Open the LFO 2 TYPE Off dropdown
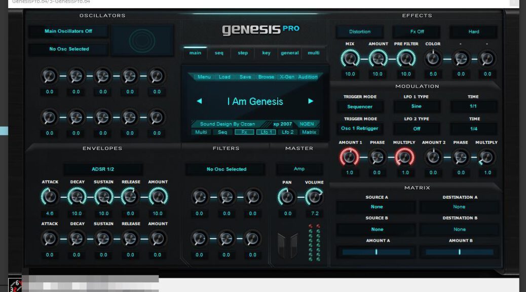 pos(417,129)
